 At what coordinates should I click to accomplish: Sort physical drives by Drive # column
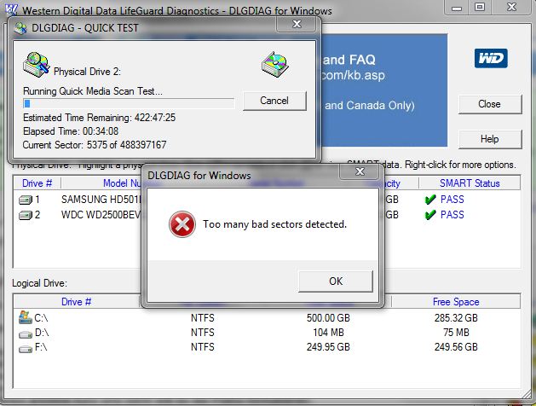[37, 183]
